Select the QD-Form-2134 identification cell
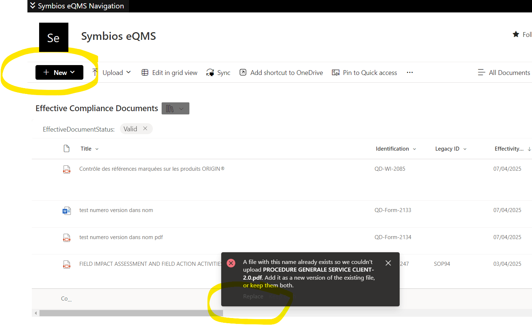 [x=393, y=237]
